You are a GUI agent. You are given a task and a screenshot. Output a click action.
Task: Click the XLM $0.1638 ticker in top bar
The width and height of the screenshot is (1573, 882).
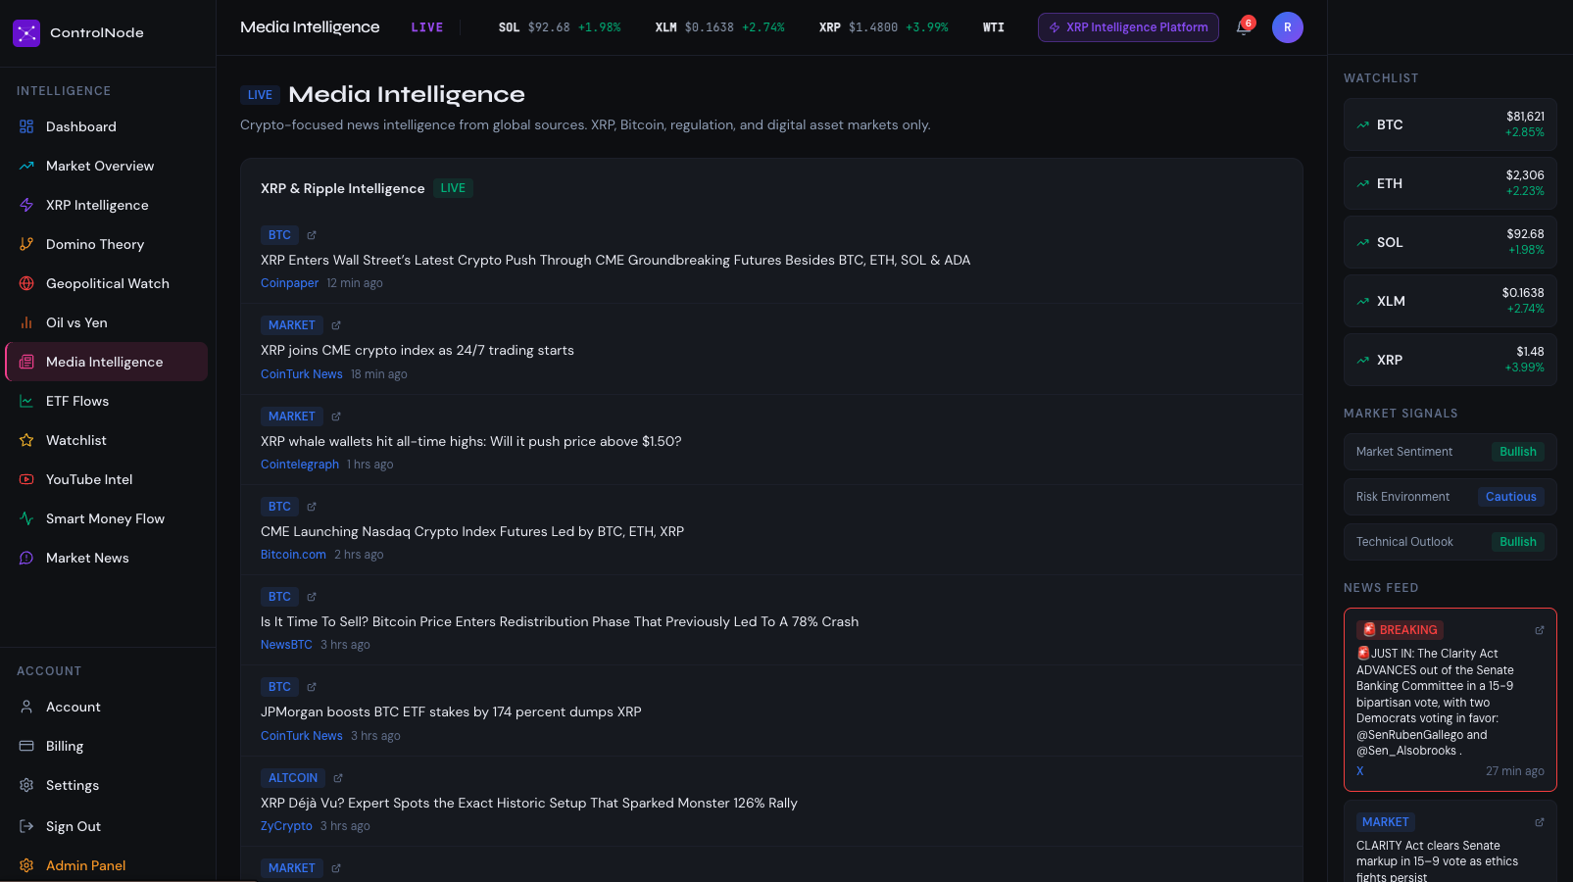point(719,27)
